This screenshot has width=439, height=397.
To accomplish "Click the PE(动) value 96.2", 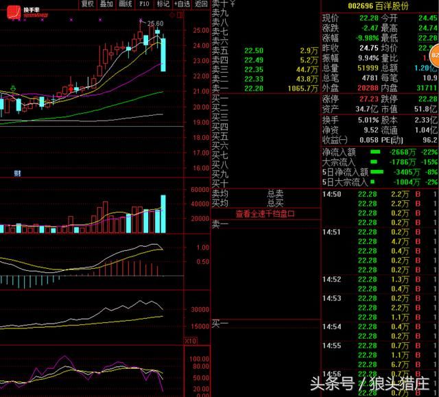I will coord(430,140).
